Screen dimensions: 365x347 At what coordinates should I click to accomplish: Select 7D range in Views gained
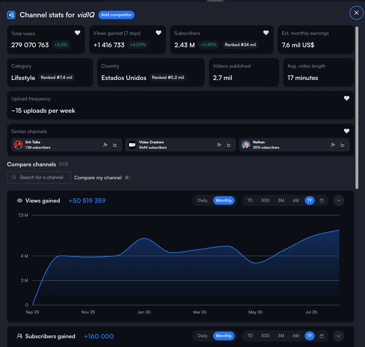(x=250, y=200)
